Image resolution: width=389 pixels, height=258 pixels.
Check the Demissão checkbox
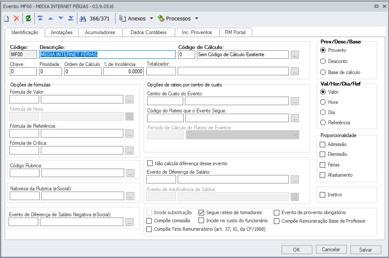tap(323, 155)
